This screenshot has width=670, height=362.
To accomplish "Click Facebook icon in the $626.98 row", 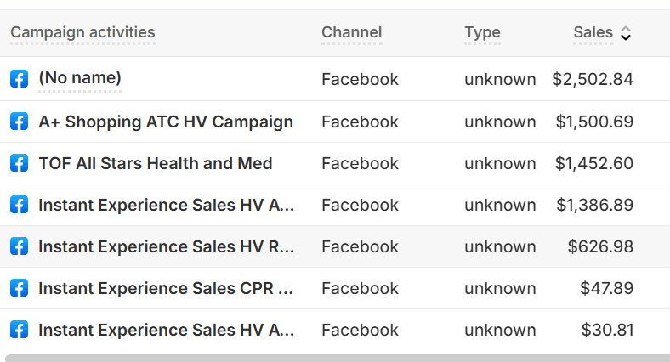I will [x=19, y=246].
